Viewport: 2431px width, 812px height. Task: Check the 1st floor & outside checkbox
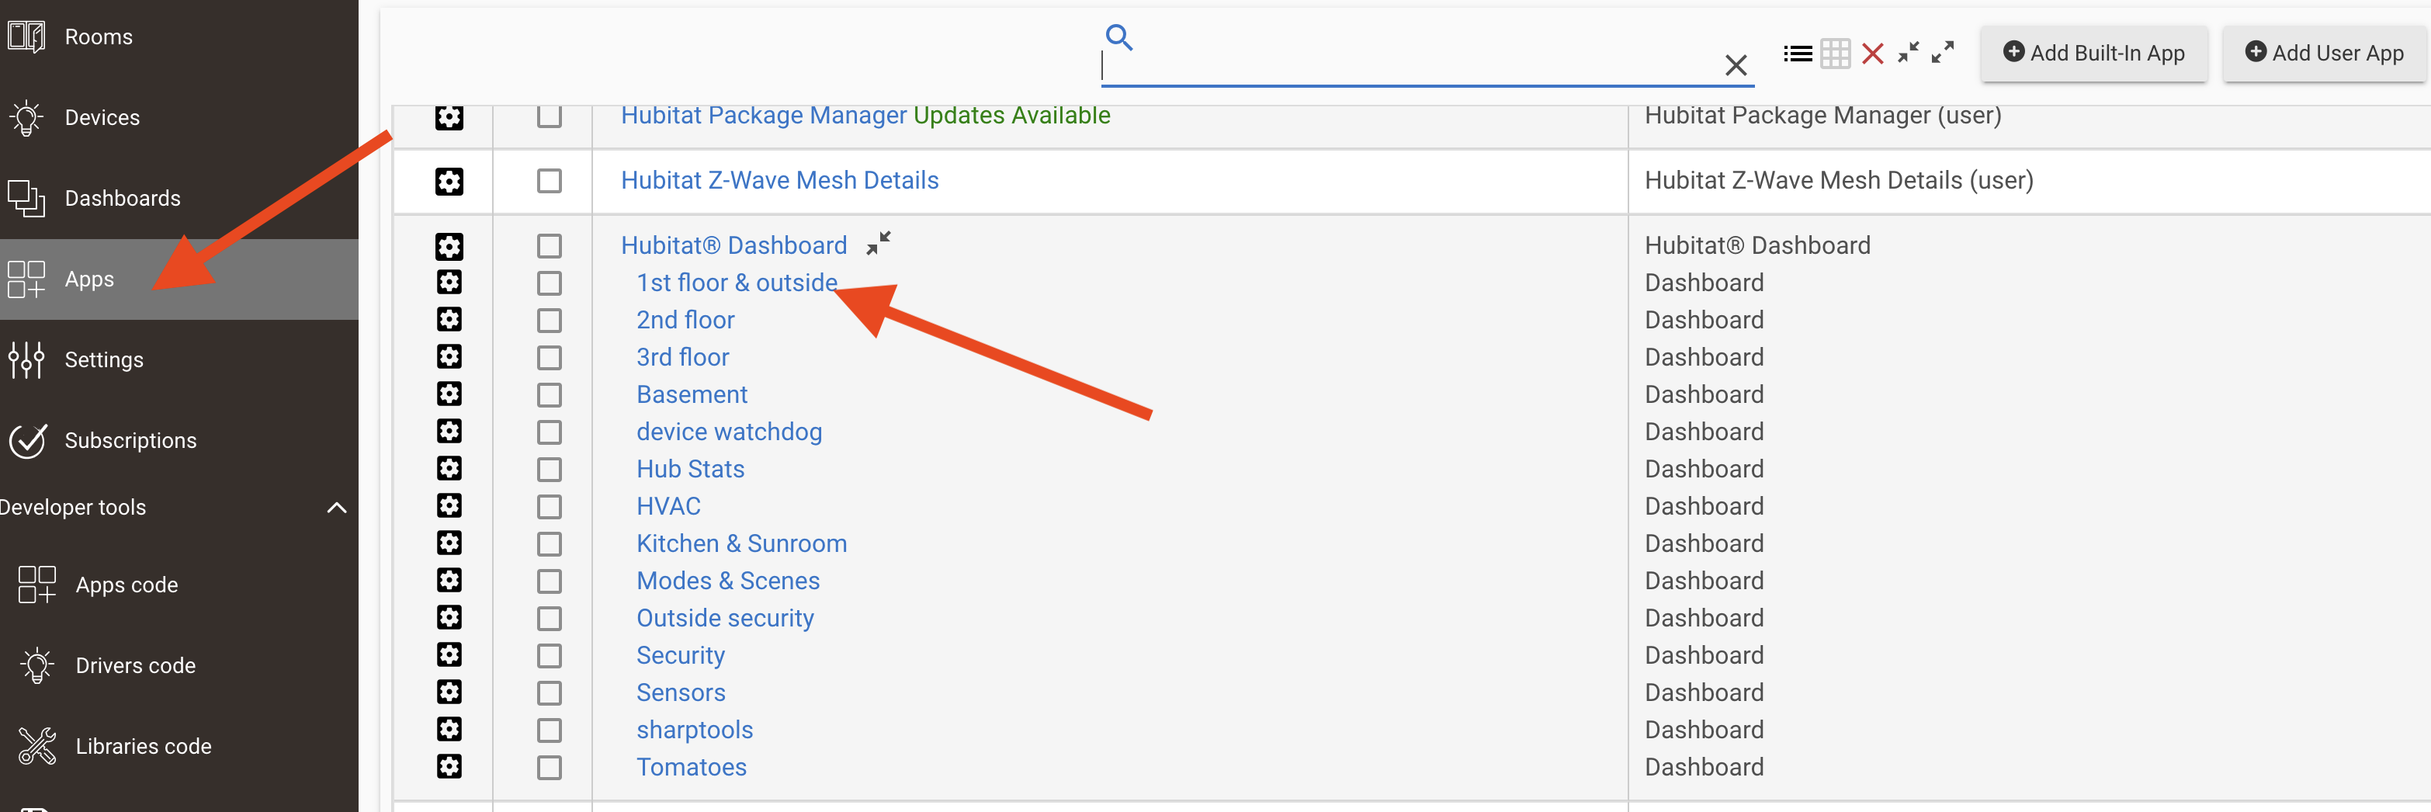550,283
